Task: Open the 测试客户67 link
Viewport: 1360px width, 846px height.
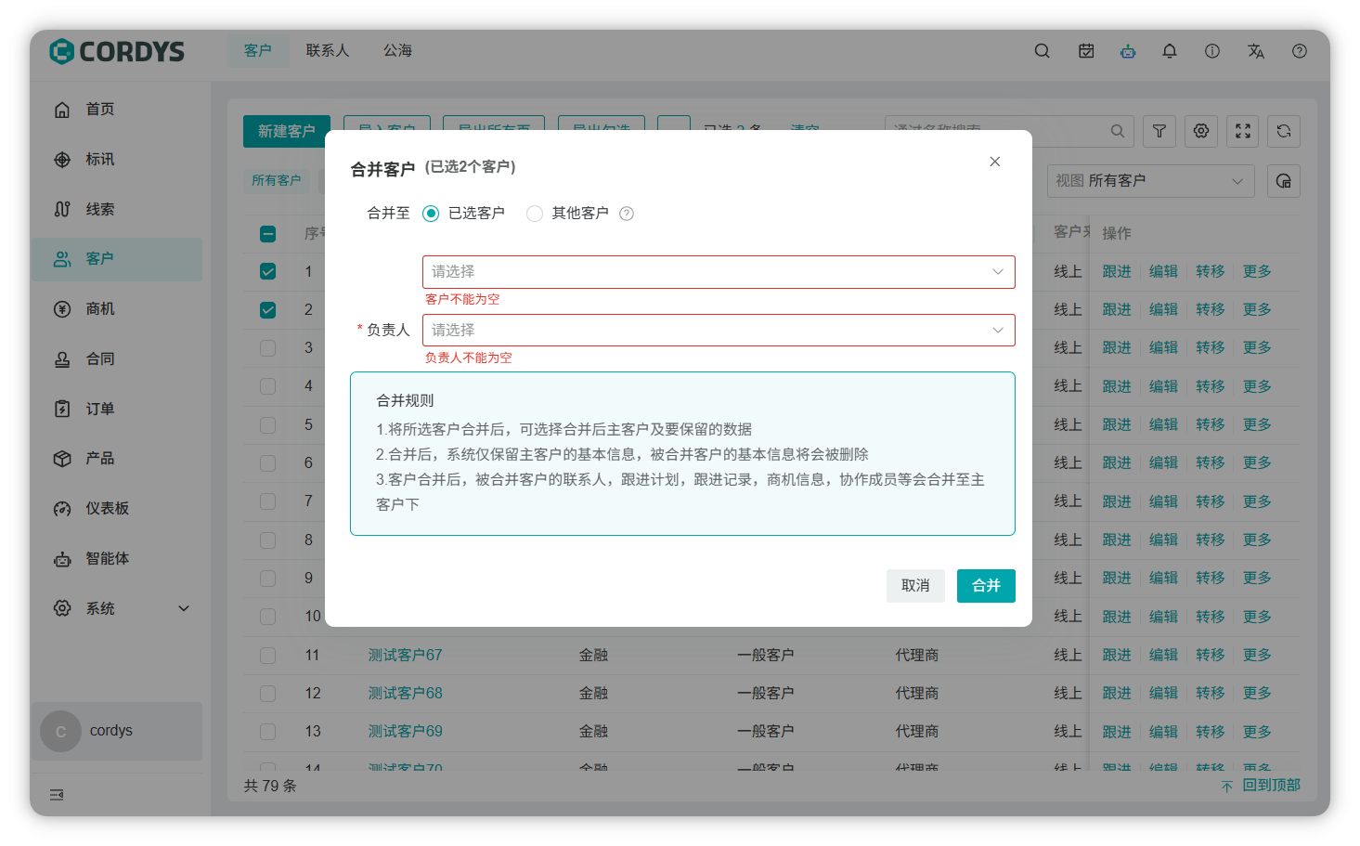Action: coord(405,656)
